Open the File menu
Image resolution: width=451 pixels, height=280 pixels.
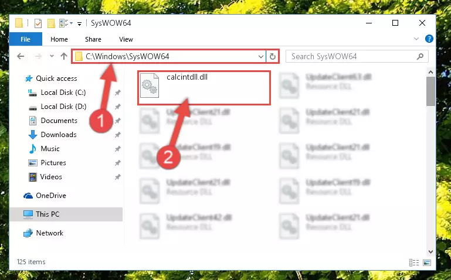(25, 39)
